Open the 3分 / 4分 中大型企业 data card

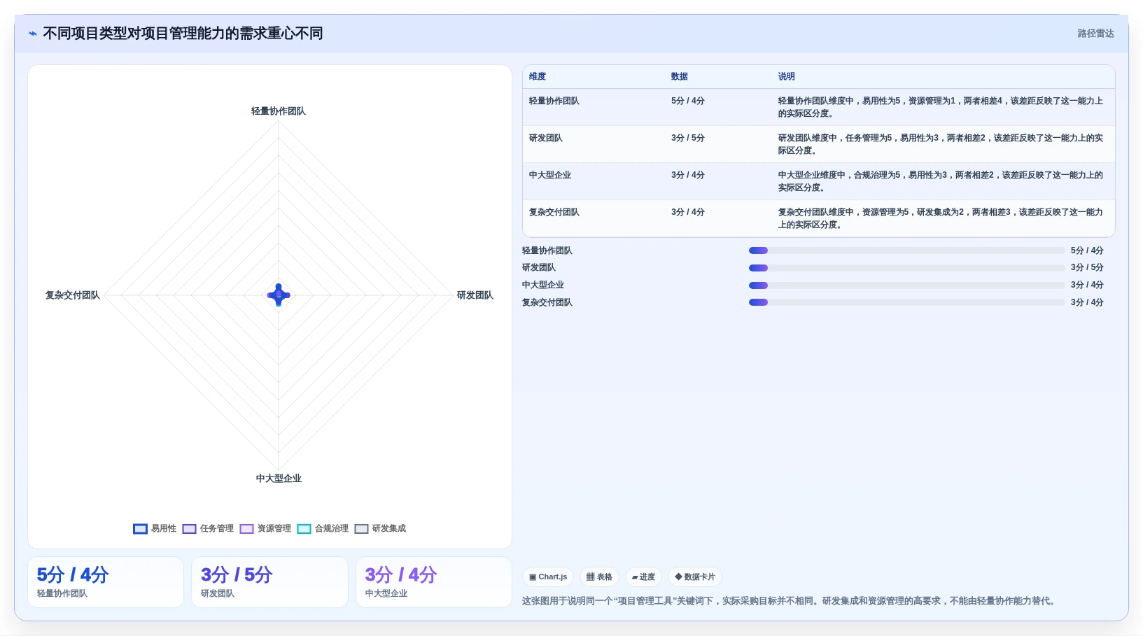coord(434,582)
